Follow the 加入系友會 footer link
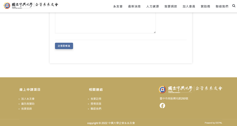The width and height of the screenshot is (237, 126). point(28,99)
